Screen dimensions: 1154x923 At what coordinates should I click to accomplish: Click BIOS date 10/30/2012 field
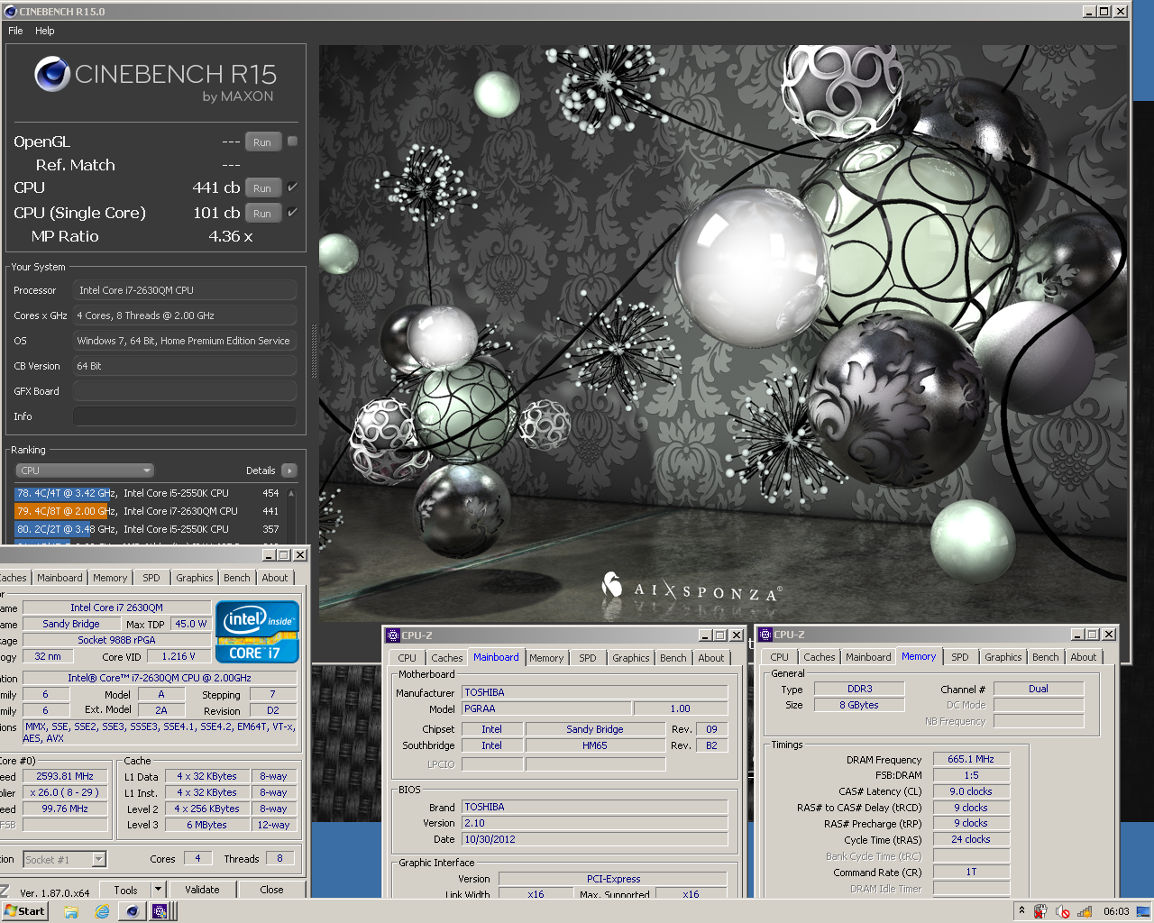(x=594, y=839)
